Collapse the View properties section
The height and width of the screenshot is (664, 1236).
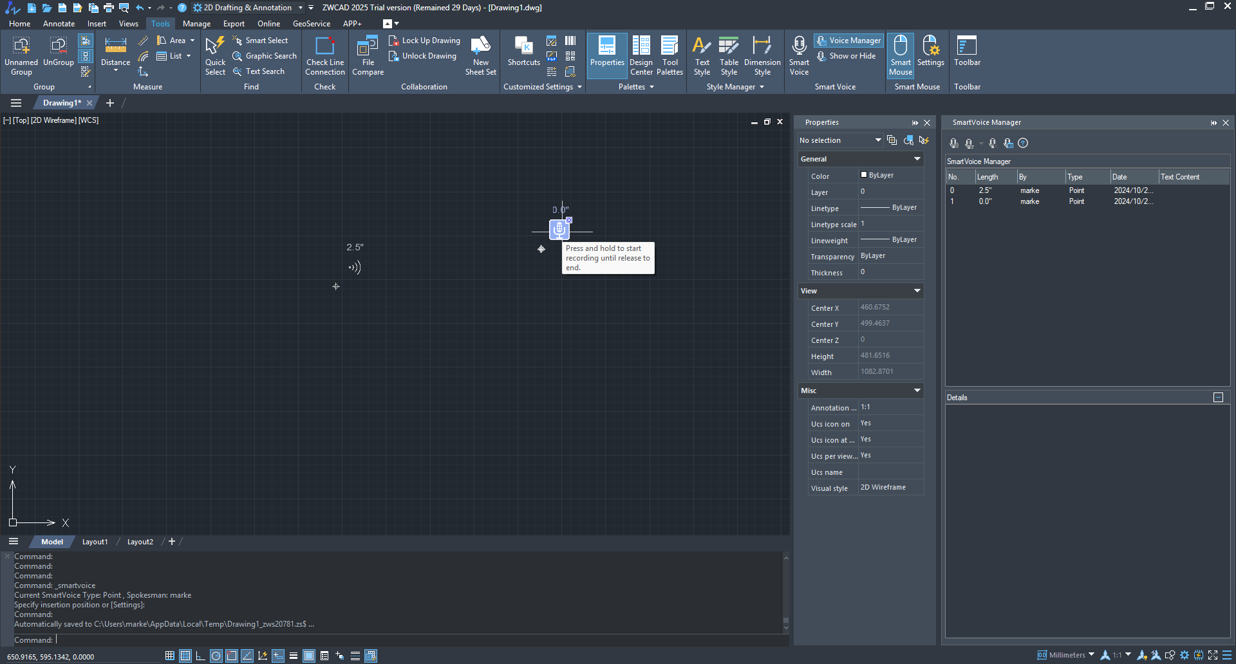click(917, 291)
